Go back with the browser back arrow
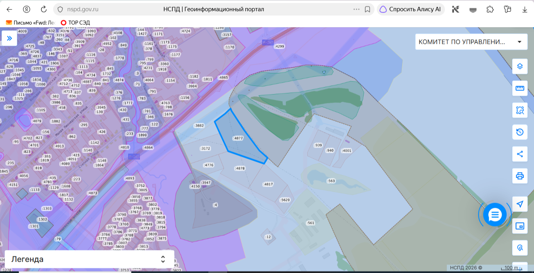This screenshot has height=273, width=534. tap(9, 9)
